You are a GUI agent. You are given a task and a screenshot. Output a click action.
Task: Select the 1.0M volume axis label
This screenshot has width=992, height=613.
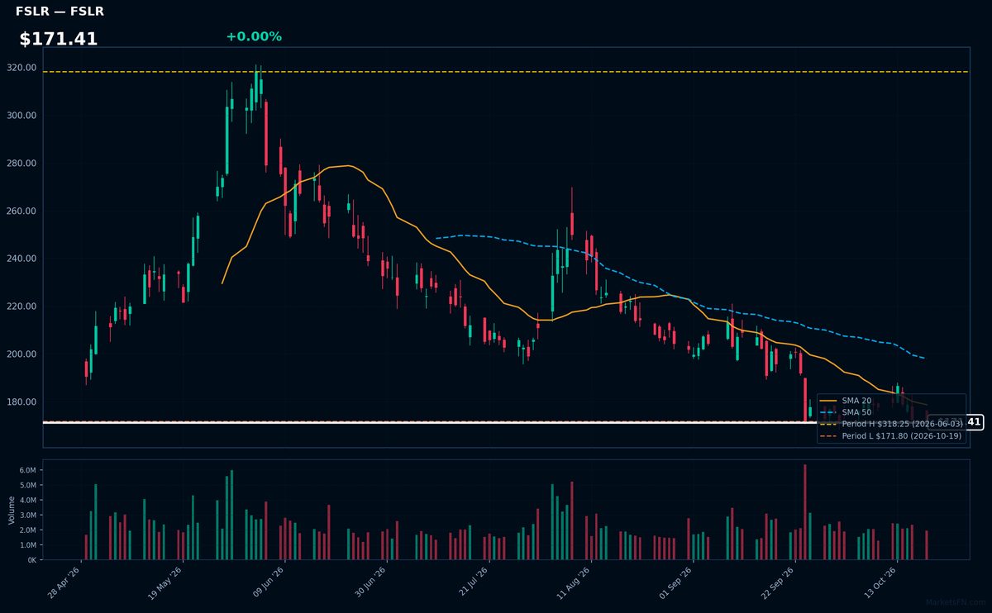[28, 545]
